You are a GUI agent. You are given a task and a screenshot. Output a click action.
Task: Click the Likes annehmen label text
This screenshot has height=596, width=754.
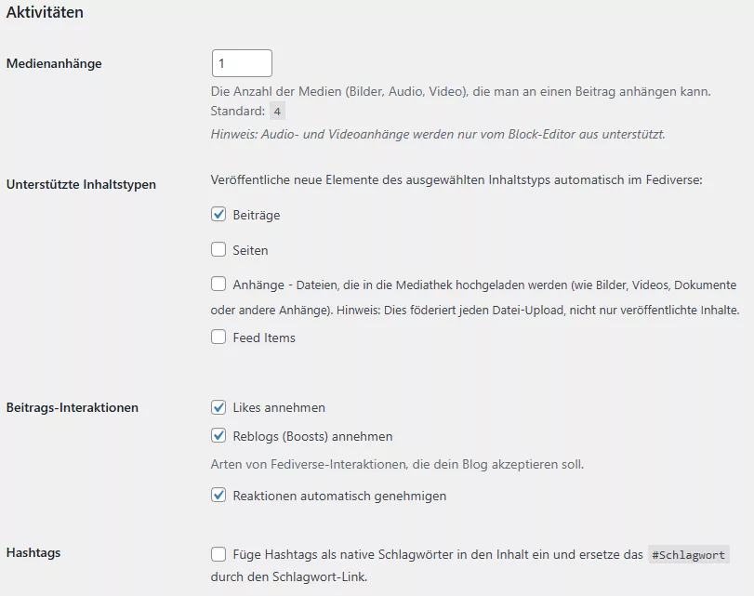click(x=279, y=407)
